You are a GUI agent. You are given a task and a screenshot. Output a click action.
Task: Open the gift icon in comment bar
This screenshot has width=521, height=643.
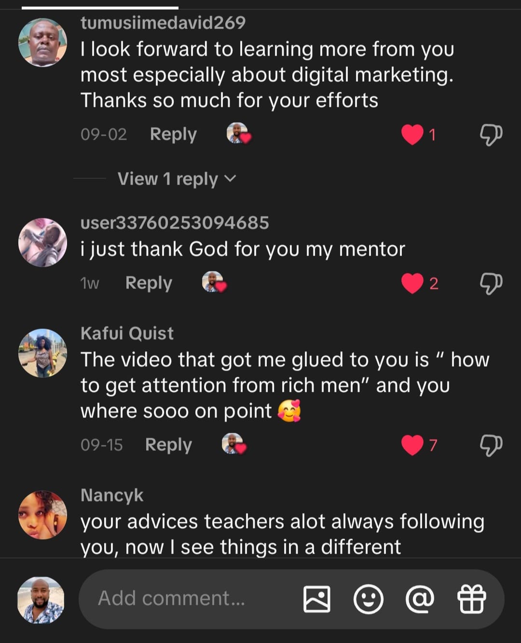tap(471, 599)
